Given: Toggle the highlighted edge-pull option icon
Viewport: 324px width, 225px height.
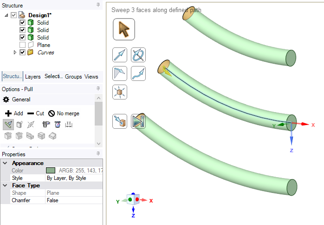Looking at the screenshot, I should (x=8, y=125).
